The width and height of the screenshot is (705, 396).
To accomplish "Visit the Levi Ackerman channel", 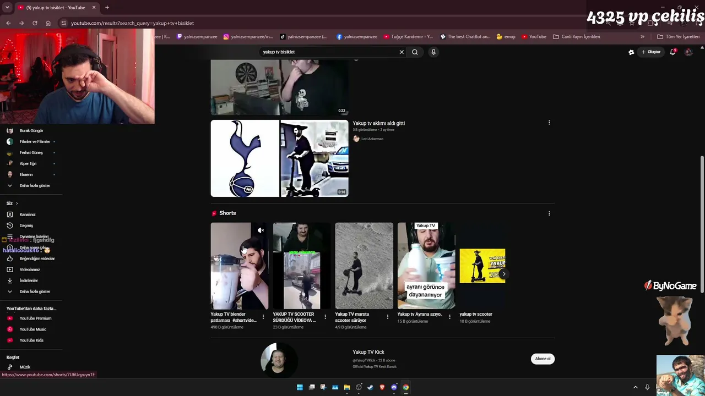I will tap(372, 139).
